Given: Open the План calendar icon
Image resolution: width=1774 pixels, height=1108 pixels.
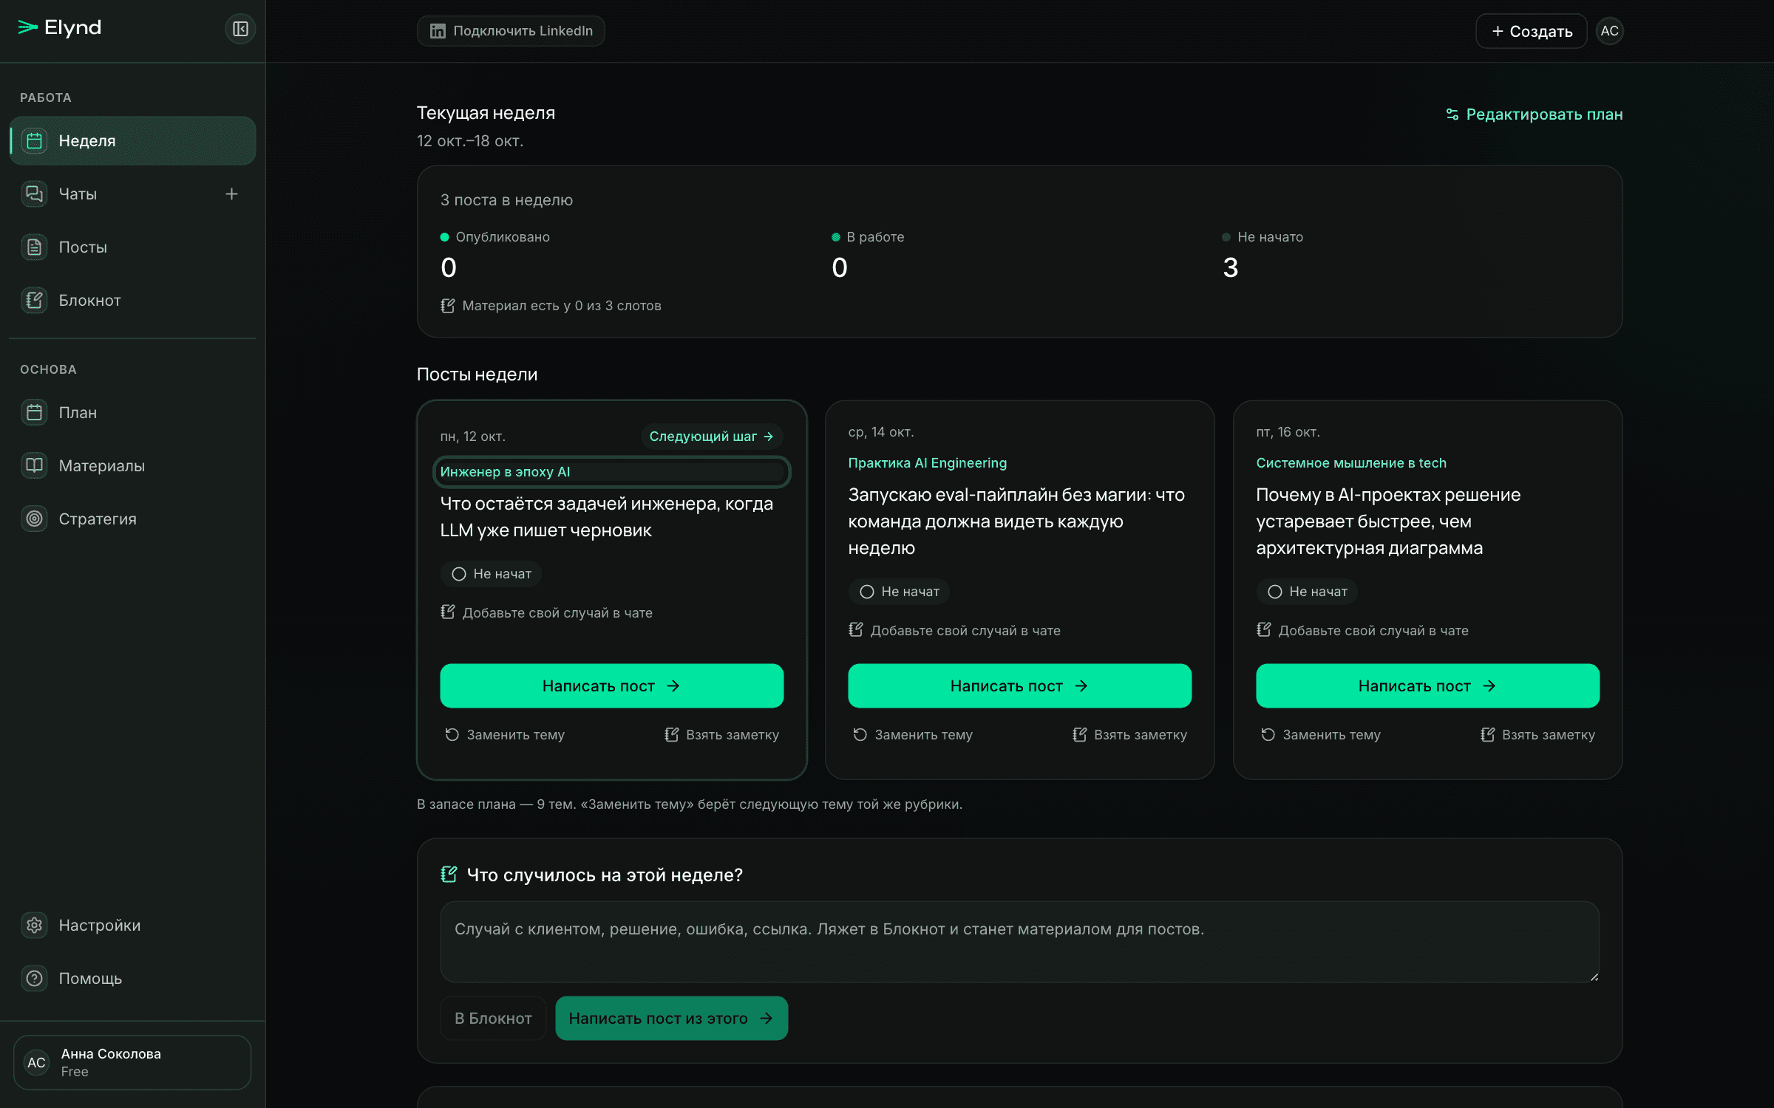Looking at the screenshot, I should [35, 412].
